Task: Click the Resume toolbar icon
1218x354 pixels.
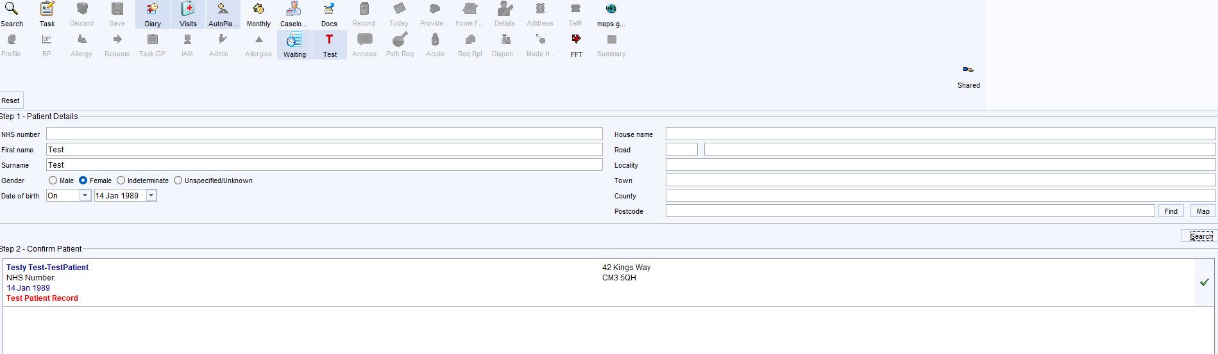Action: tap(117, 45)
